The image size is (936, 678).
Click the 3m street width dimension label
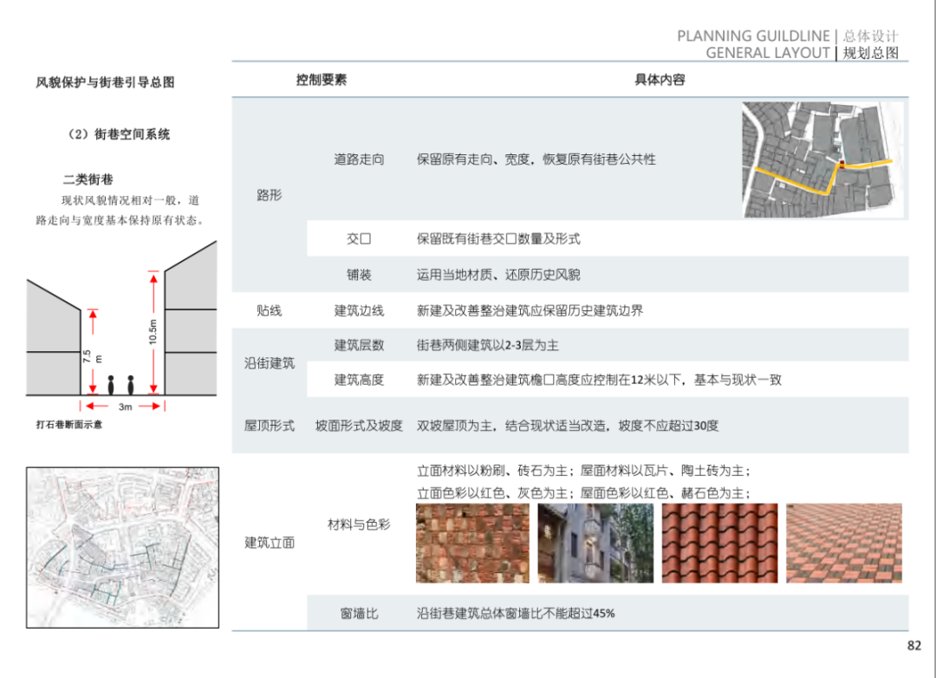click(x=125, y=407)
